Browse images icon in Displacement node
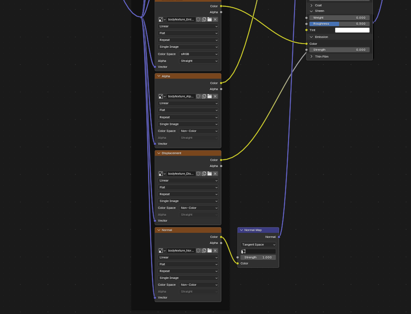 162,173
